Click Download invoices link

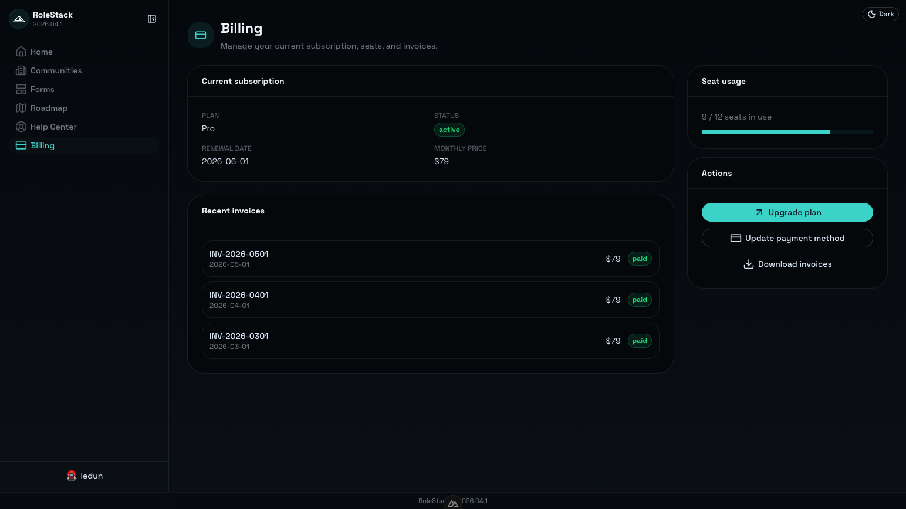(787, 264)
